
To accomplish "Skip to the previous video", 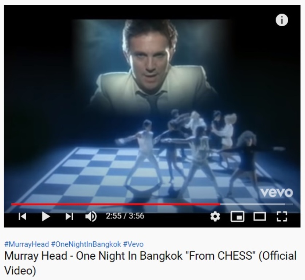I will pos(23,216).
